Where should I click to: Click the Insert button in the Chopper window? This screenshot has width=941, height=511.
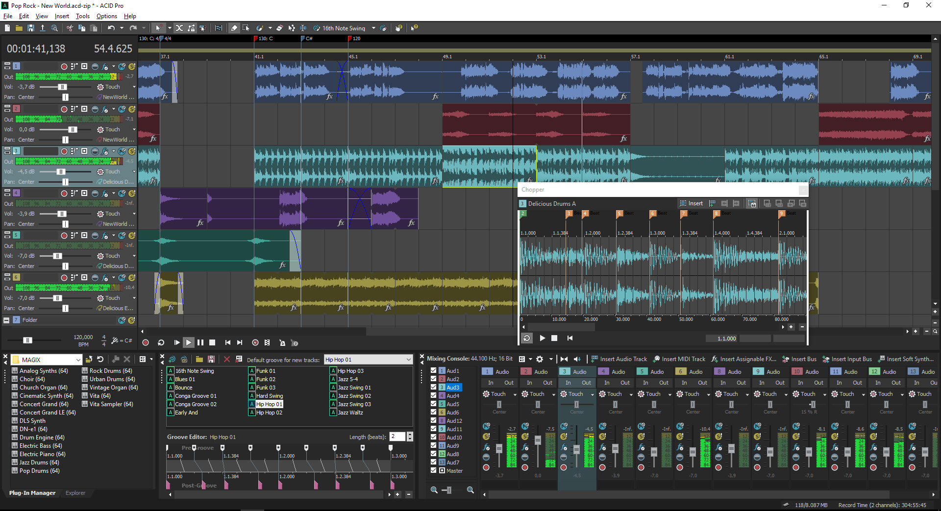click(692, 203)
